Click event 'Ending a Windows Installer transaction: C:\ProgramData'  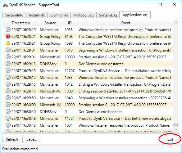click(125, 84)
